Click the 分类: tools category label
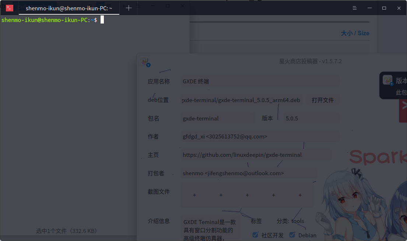Screen dimensions: 407x241 [290, 221]
